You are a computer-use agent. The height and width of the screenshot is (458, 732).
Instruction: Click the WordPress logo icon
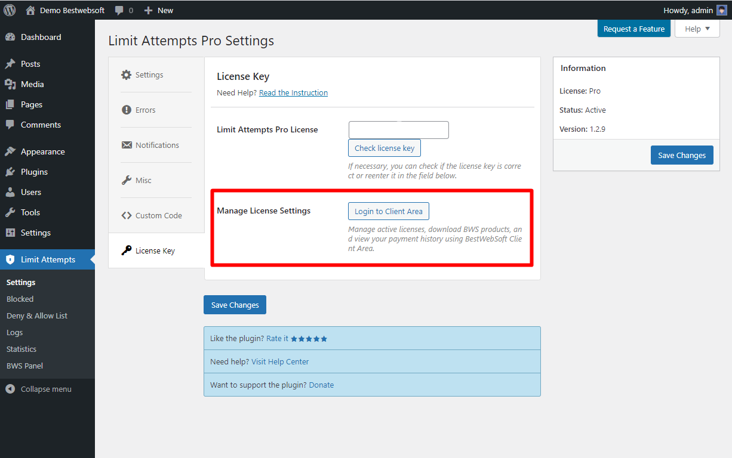[10, 10]
